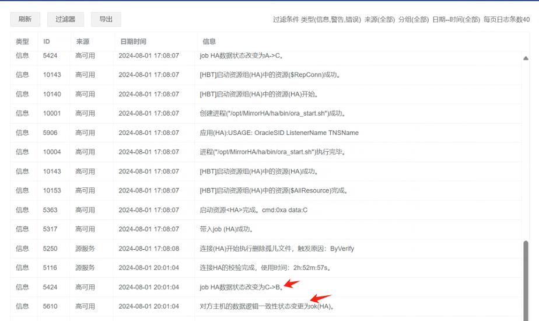
Task: Open the 过滤器 filter button
Action: (65, 19)
